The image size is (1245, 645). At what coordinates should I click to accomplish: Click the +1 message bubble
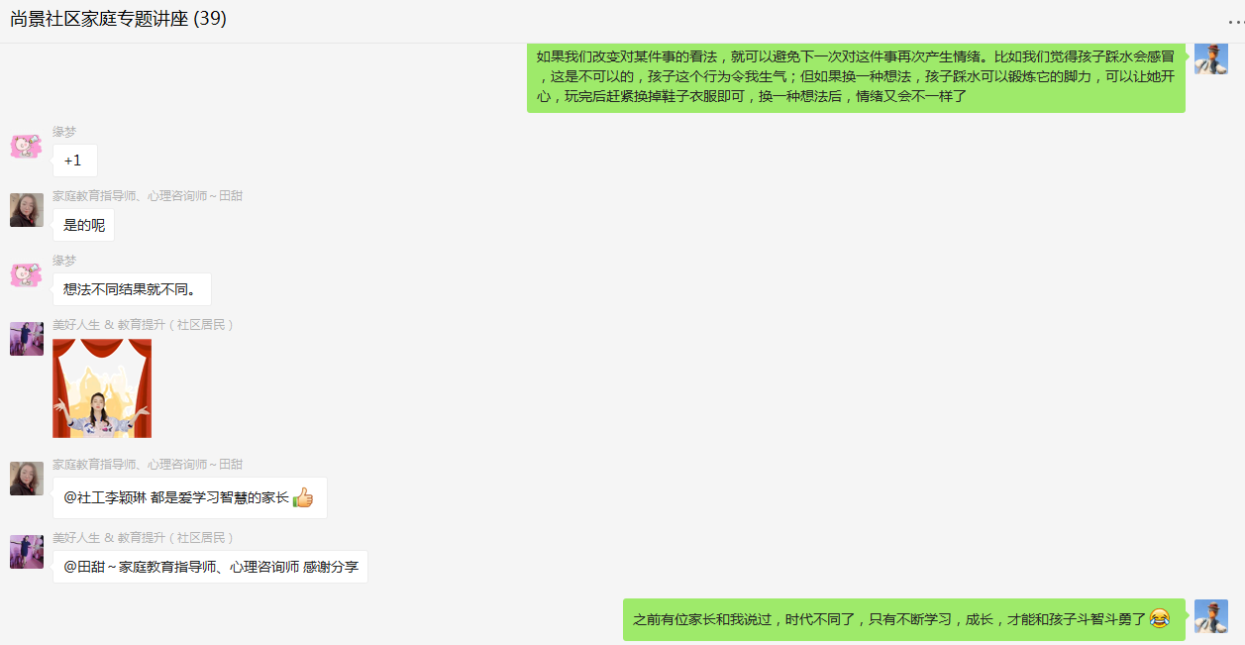(x=75, y=161)
